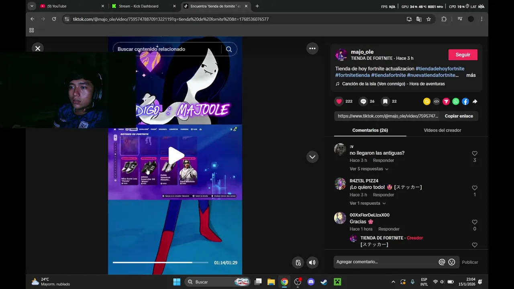The width and height of the screenshot is (514, 289).
Task: Follow majo_ole with Seguir button
Action: (463, 55)
